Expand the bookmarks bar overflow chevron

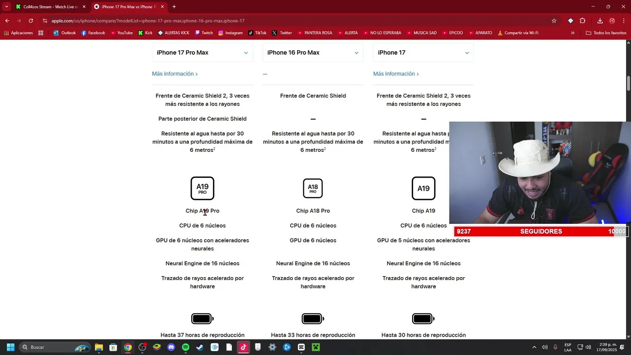[572, 33]
